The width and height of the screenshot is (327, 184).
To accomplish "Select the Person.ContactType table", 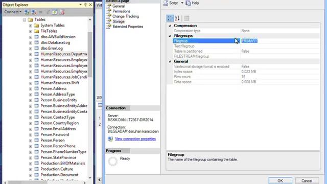I will 58,117.
